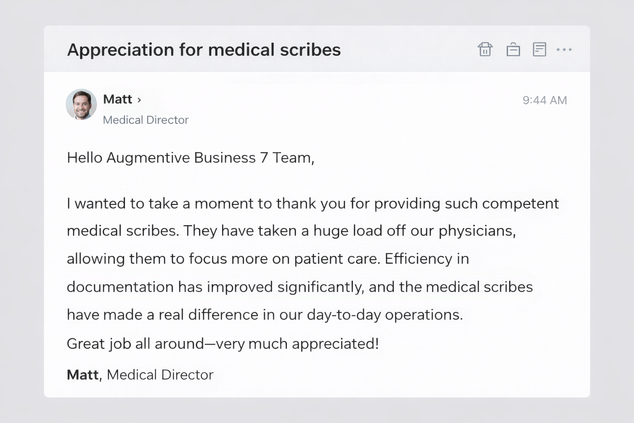Open additional actions with the three-dot icon
The height and width of the screenshot is (423, 634).
(x=565, y=50)
